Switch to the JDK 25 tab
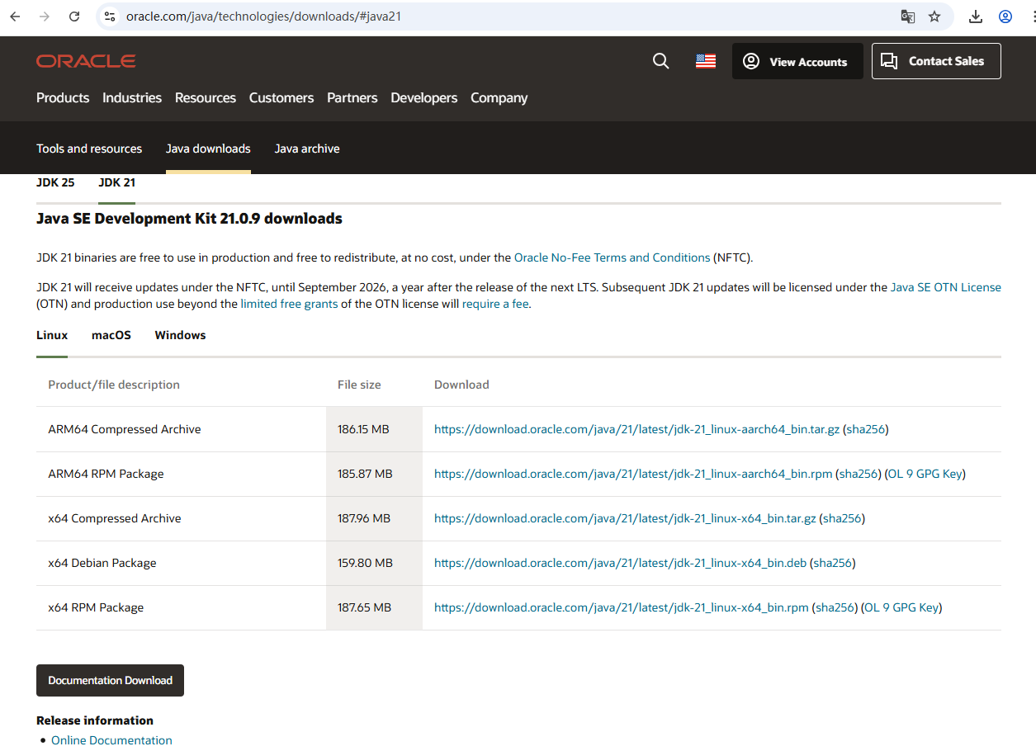Viewport: 1036px width, 751px height. pos(55,182)
